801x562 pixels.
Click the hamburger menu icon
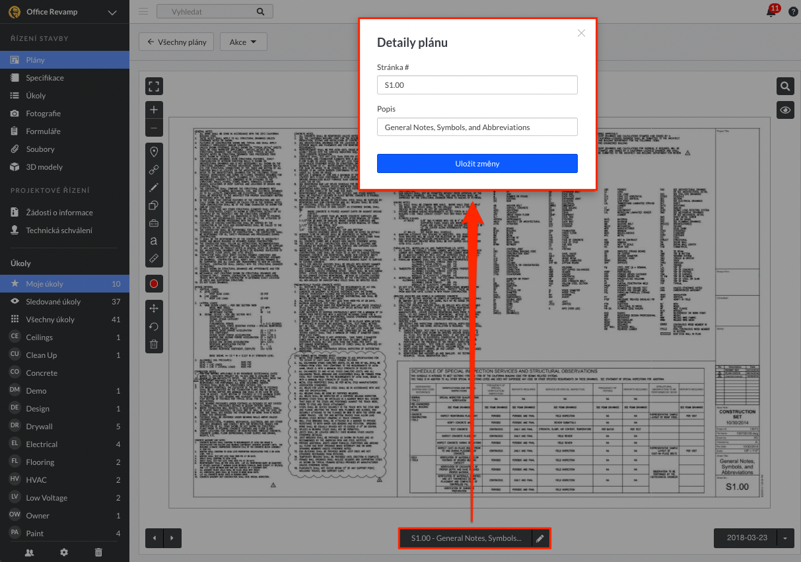point(143,11)
